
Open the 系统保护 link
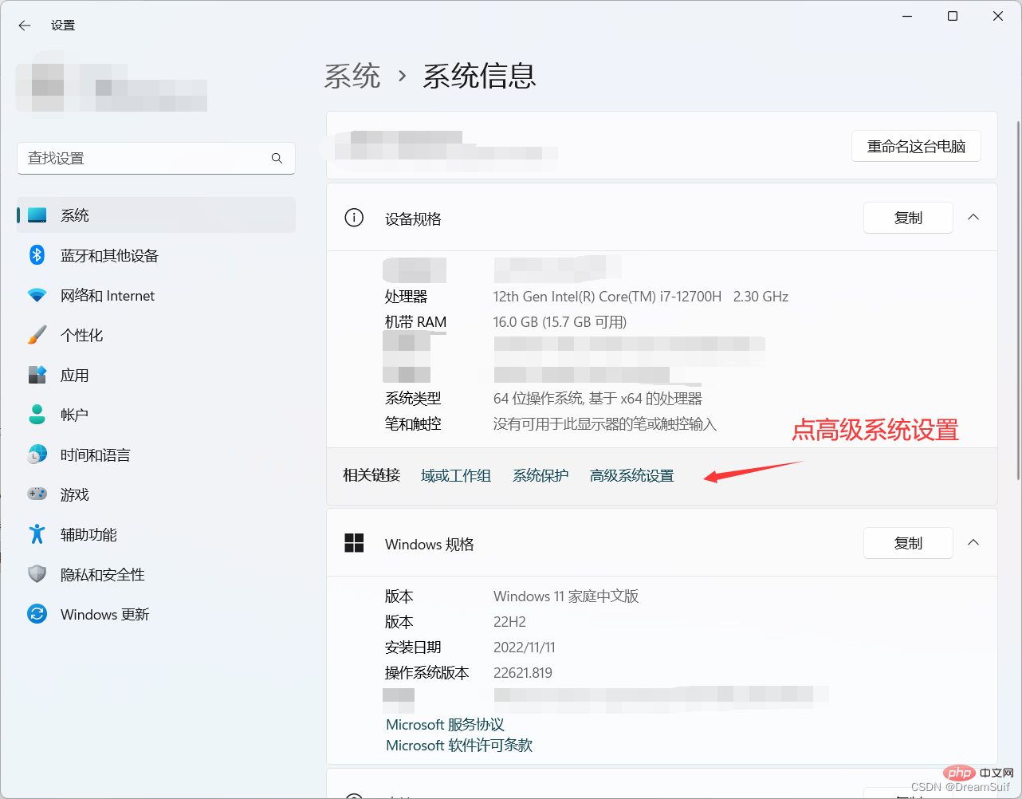coord(540,474)
